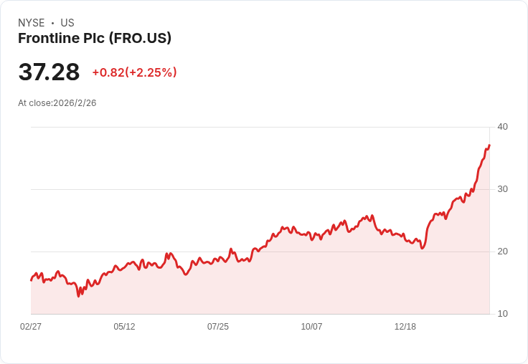Click the US market label
This screenshot has height=364, width=528.
click(67, 23)
